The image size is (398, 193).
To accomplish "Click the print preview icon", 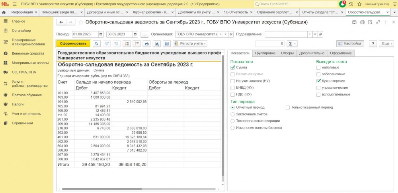I will pyautogui.click(x=157, y=43).
